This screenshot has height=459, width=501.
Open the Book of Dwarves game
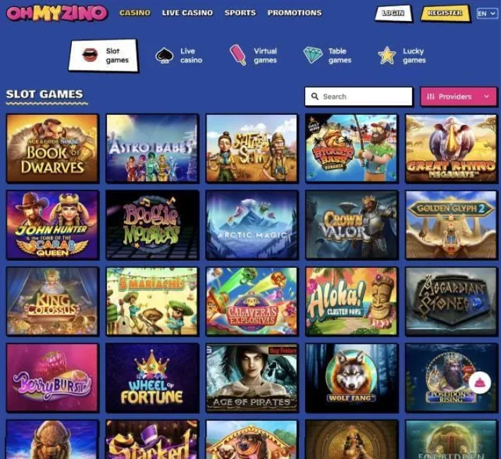(x=53, y=148)
